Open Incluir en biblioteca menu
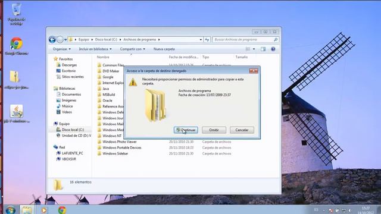 pos(95,49)
